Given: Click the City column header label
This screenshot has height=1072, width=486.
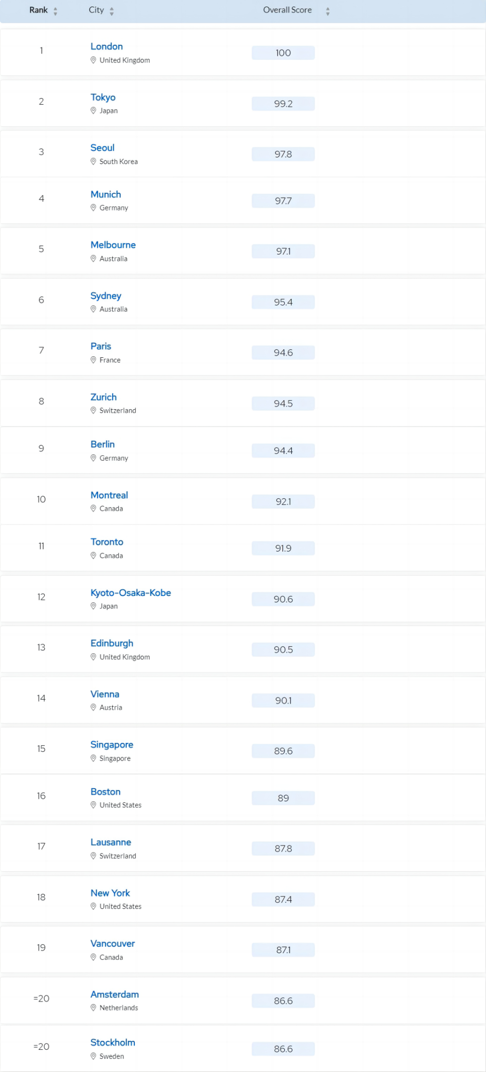Looking at the screenshot, I should 96,10.
